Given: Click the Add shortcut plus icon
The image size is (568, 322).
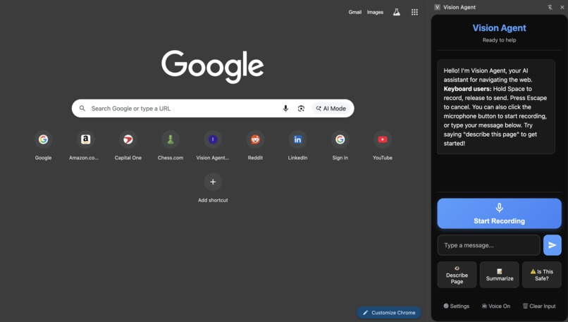Looking at the screenshot, I should pyautogui.click(x=213, y=182).
